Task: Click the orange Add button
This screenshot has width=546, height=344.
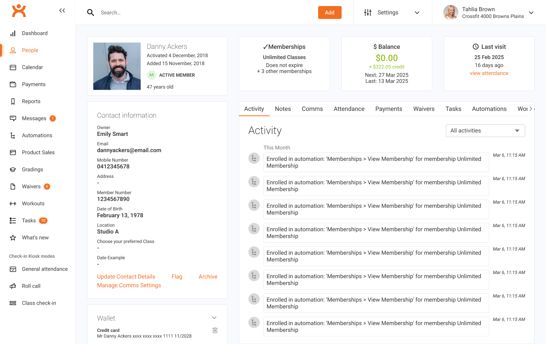Action: (x=330, y=12)
